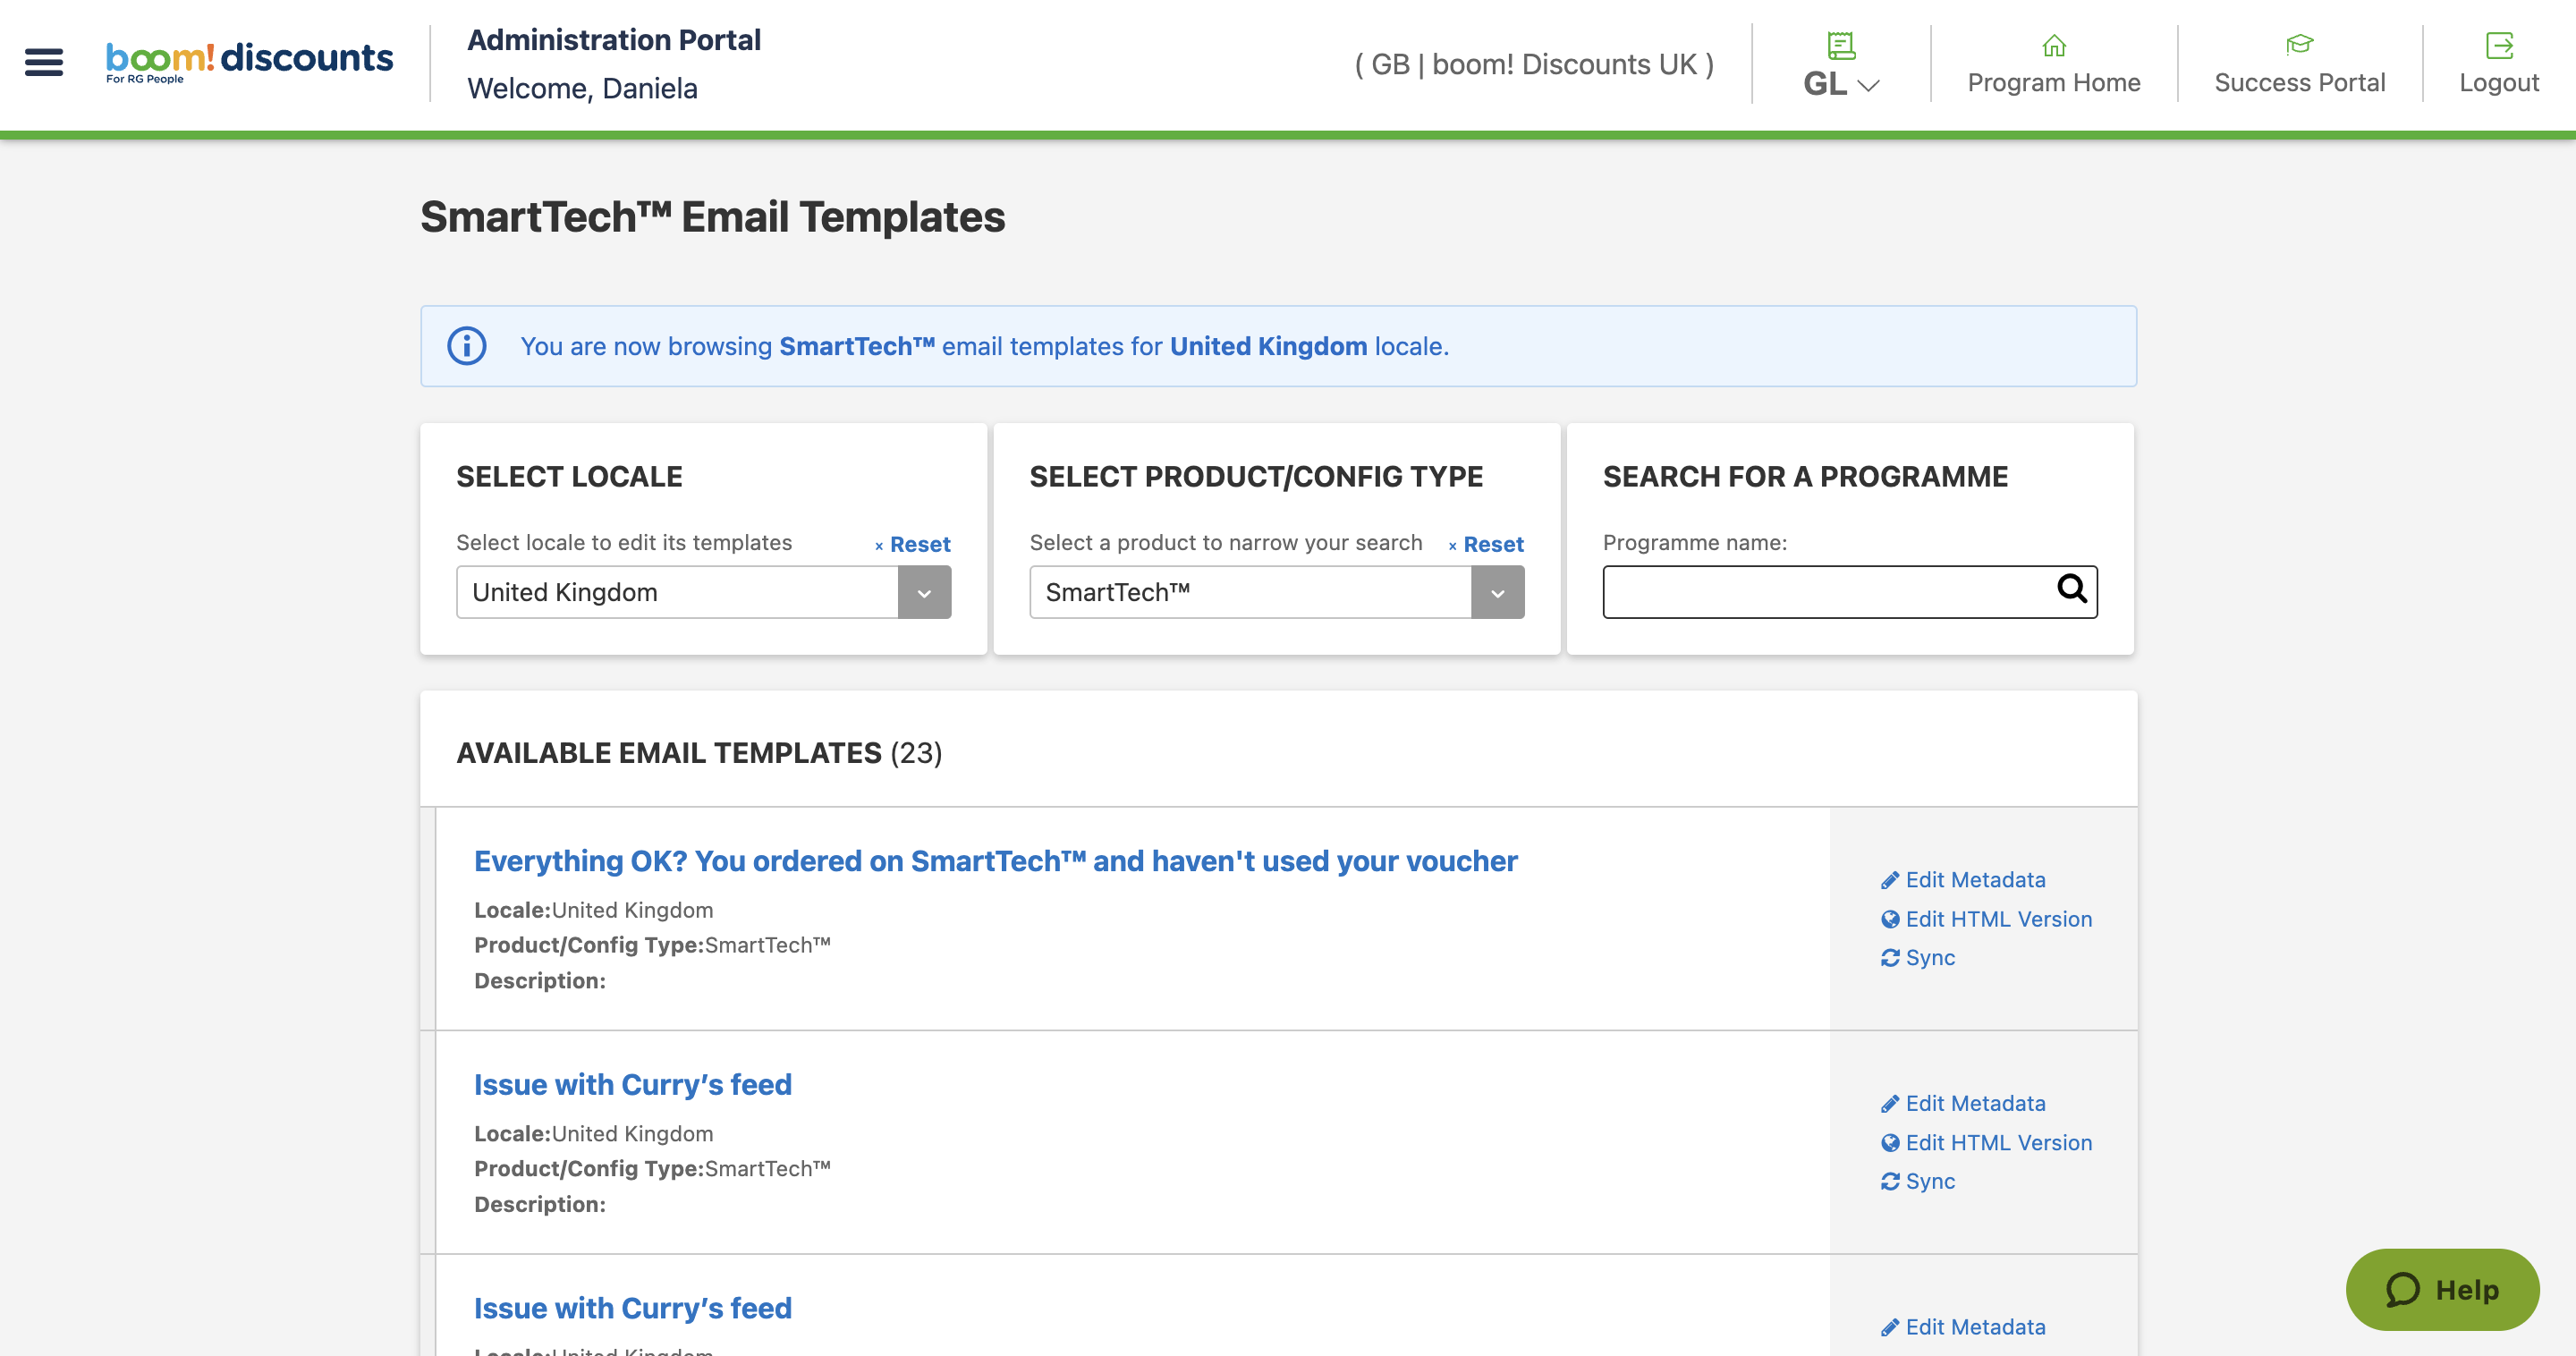
Task: Click the Success Portal graduation icon
Action: tap(2299, 44)
